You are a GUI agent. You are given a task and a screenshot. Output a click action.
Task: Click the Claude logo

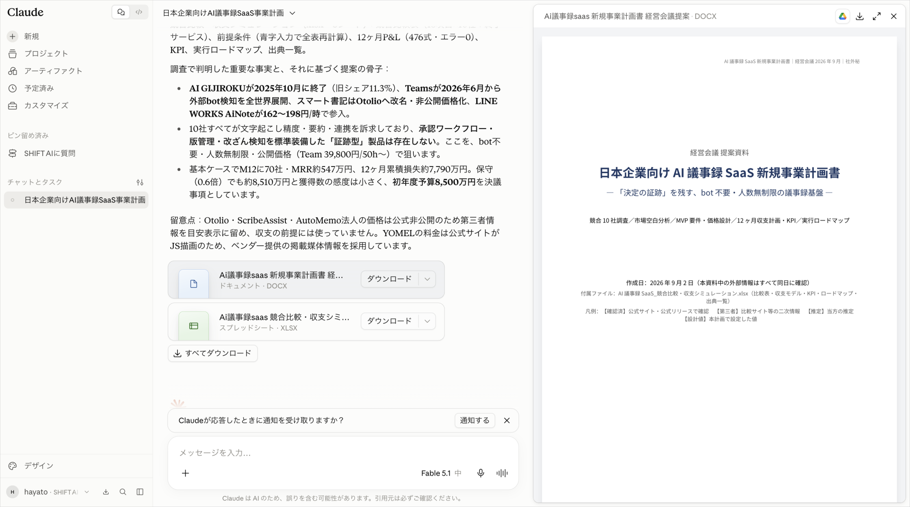click(26, 12)
